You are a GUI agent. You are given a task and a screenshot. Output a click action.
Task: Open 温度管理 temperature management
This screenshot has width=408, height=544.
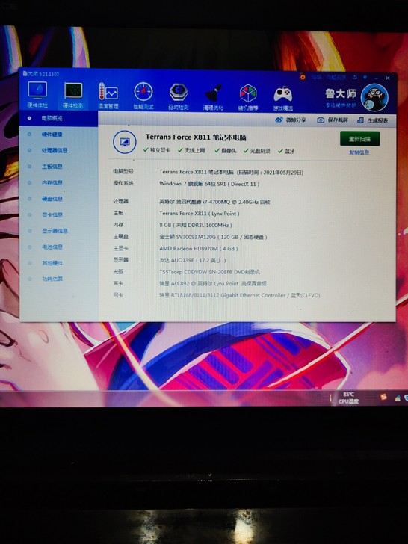tap(108, 96)
